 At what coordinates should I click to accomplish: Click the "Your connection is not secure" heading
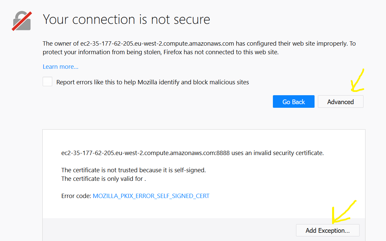[x=126, y=20]
